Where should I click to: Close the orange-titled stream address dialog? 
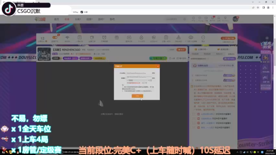pos(158,66)
